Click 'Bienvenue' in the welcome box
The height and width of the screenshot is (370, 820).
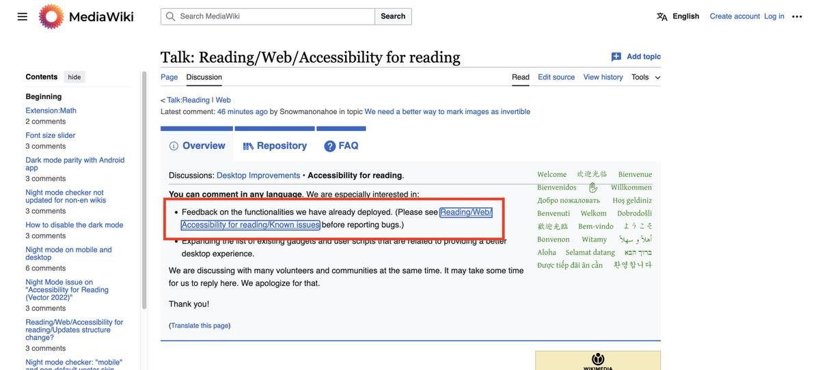pos(635,174)
